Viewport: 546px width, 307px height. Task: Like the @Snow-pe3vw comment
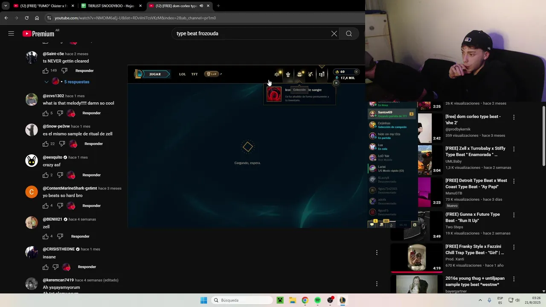[x=46, y=144]
